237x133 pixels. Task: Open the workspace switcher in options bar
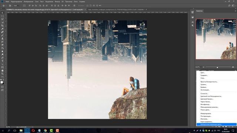pos(233,6)
